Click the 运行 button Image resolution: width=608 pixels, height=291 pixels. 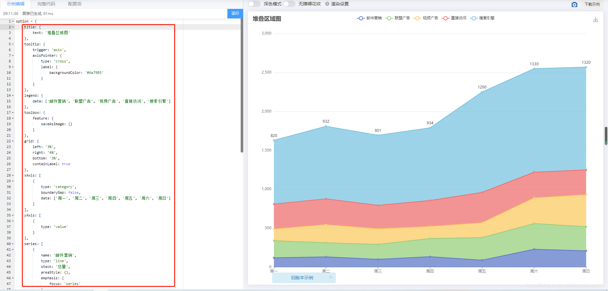pos(235,14)
